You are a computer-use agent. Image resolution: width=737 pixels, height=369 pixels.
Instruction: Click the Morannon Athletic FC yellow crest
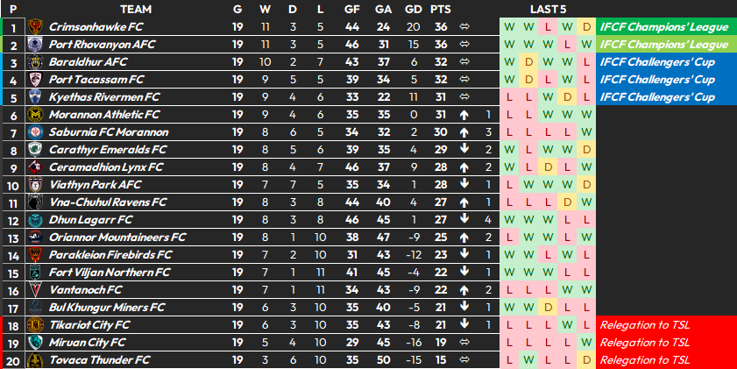(35, 115)
